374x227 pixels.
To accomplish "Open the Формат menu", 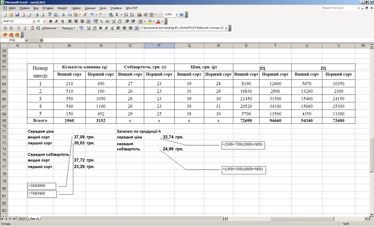I will (x=62, y=8).
